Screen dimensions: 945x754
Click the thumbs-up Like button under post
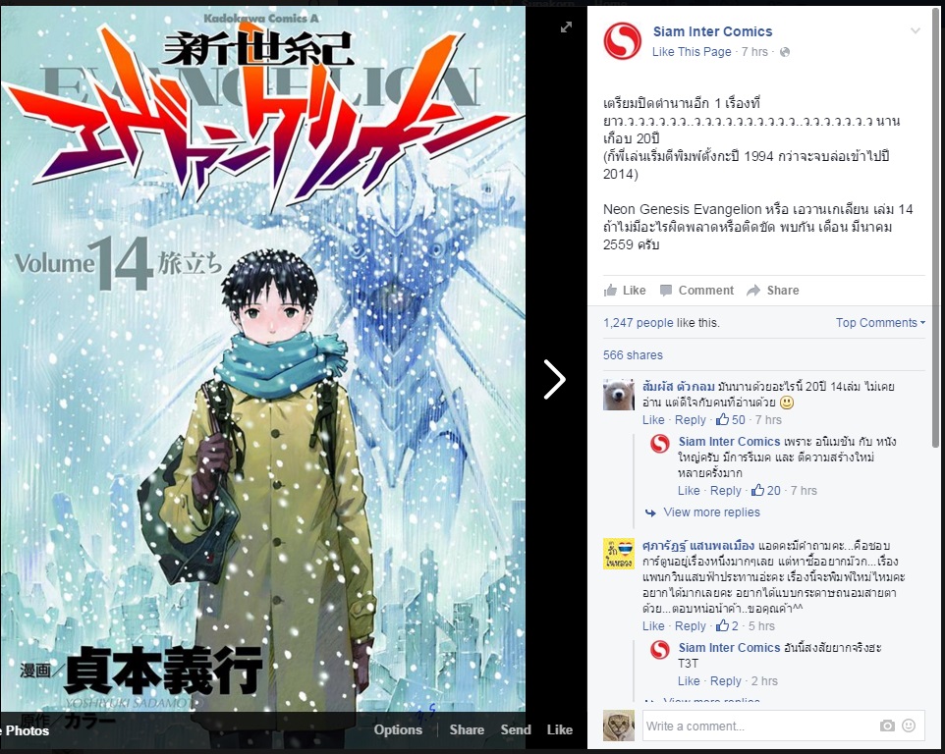[625, 291]
